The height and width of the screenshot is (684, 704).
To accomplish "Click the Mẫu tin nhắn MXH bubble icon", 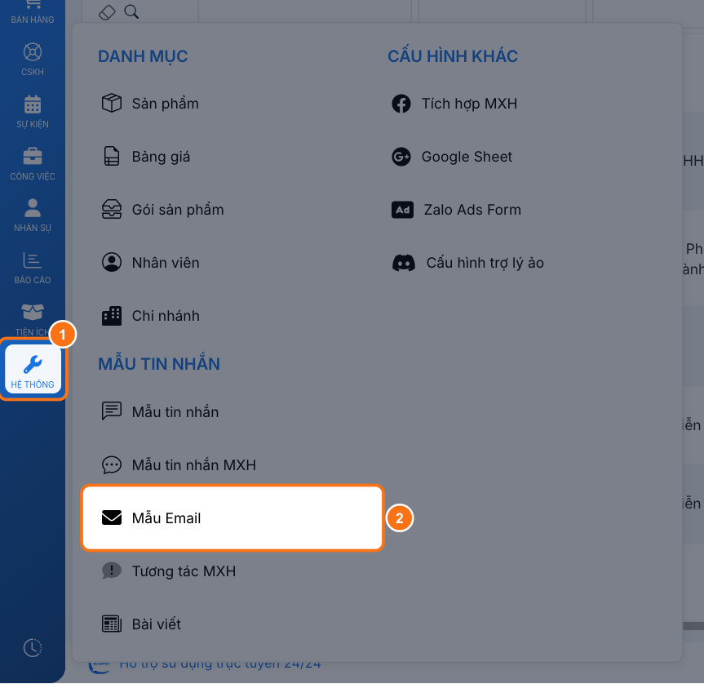I will pyautogui.click(x=111, y=464).
